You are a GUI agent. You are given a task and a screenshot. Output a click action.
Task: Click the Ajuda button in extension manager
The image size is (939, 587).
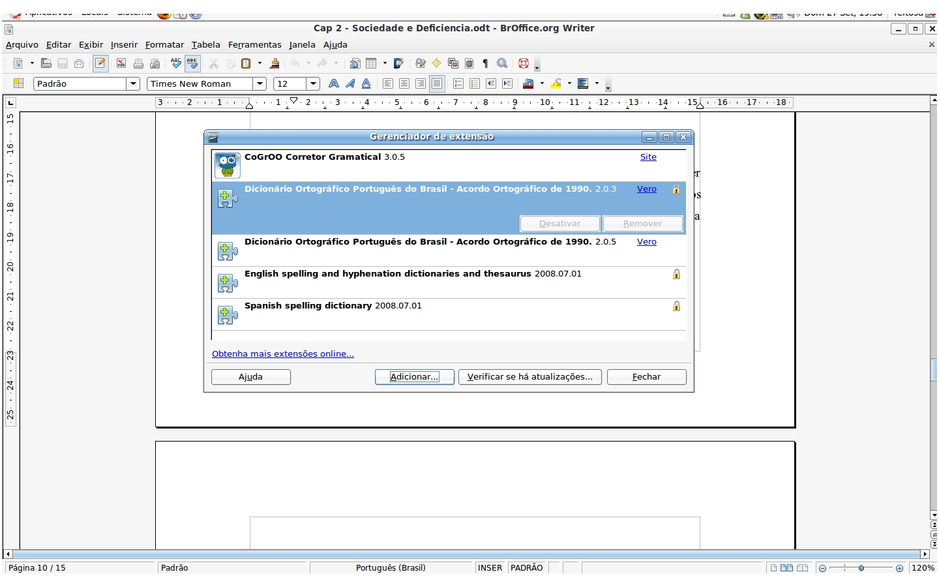point(251,377)
